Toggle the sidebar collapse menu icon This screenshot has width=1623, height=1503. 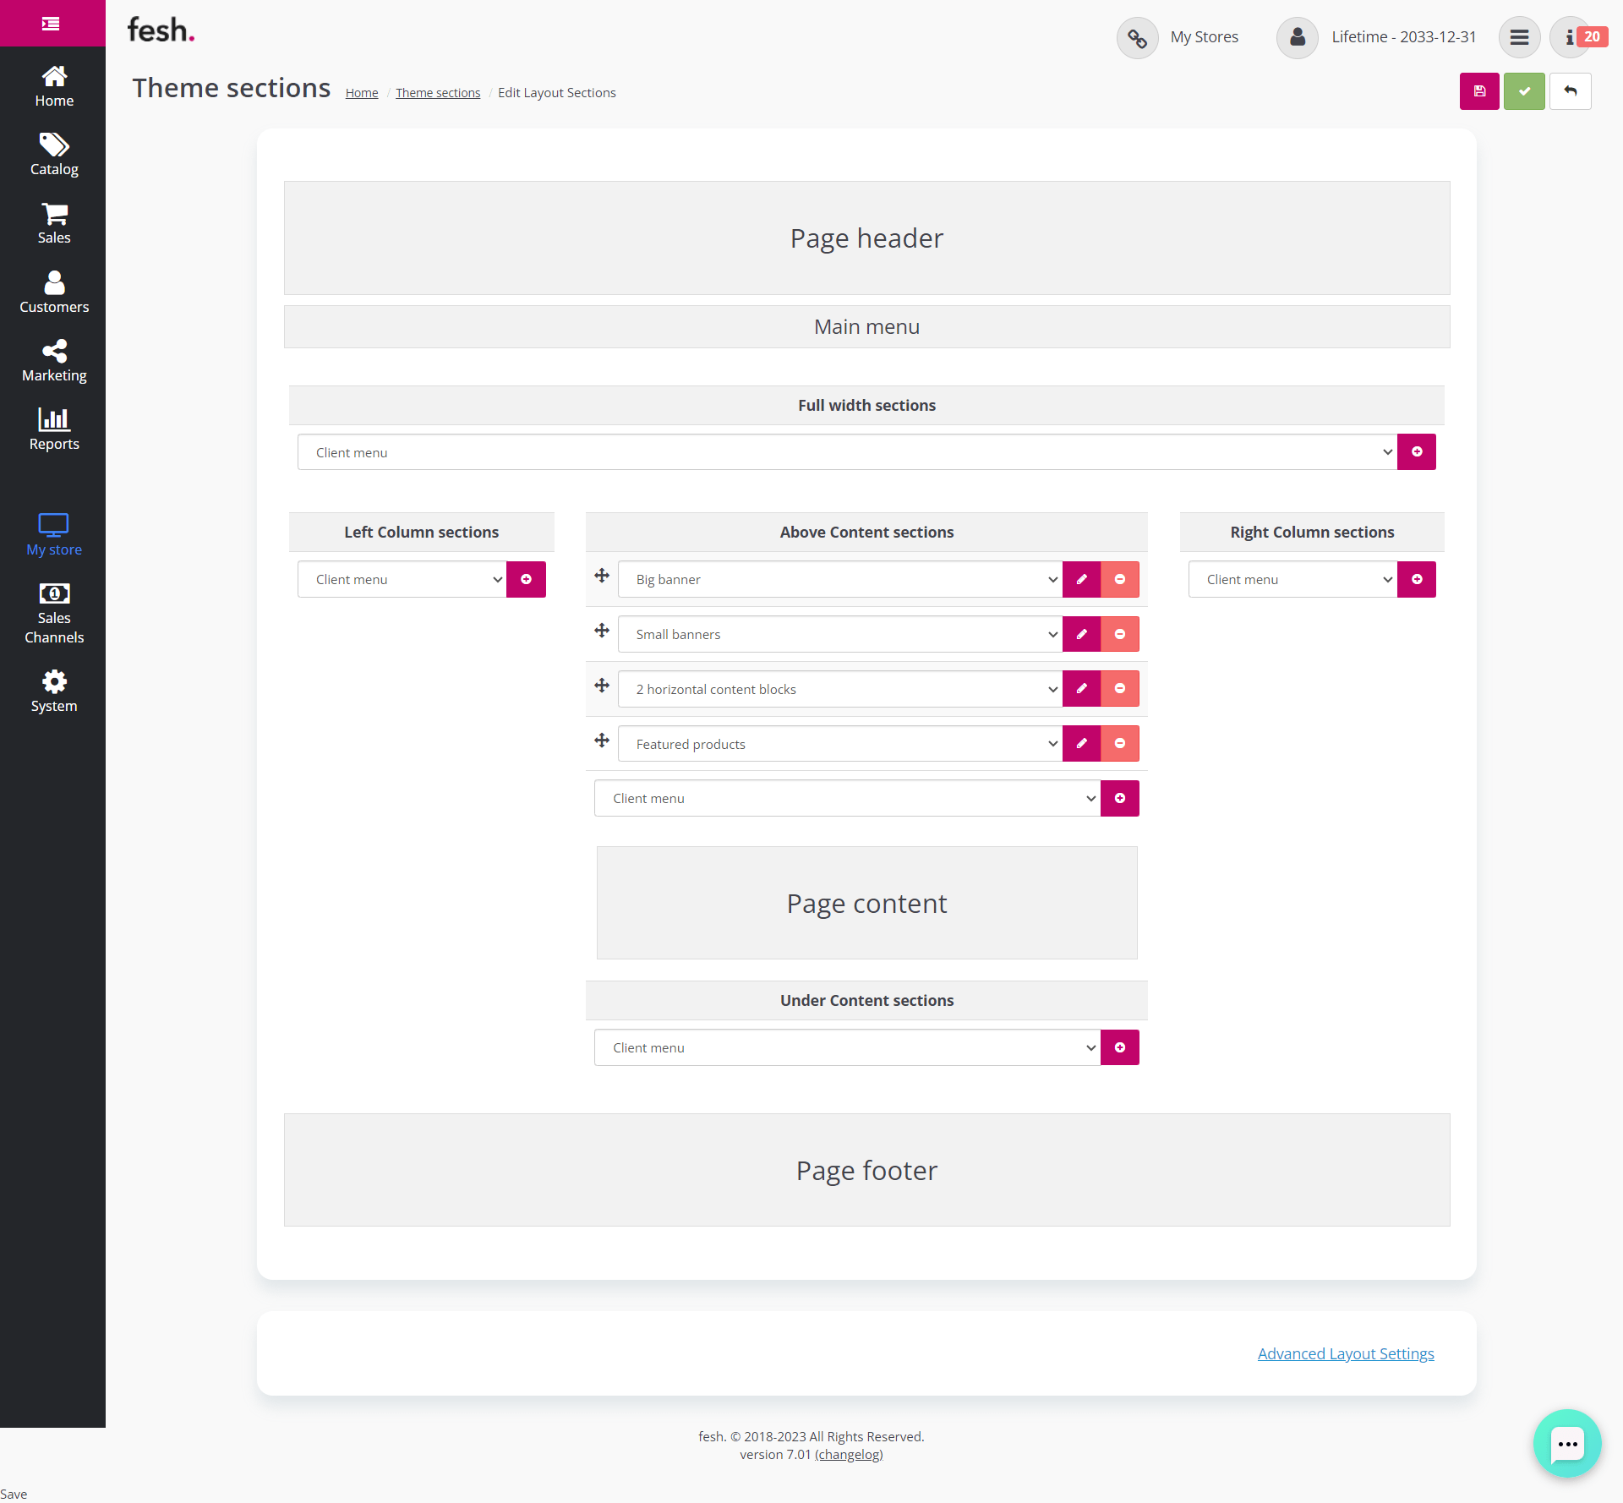(x=51, y=24)
